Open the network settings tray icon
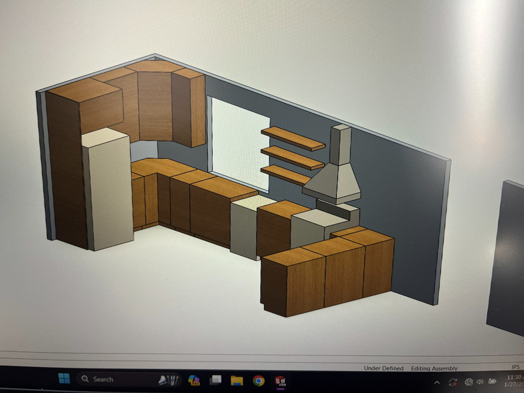 [468, 382]
